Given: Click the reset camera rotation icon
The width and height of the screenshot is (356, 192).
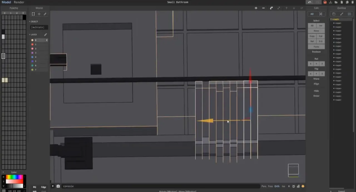Looking at the screenshot, I should [293, 186].
